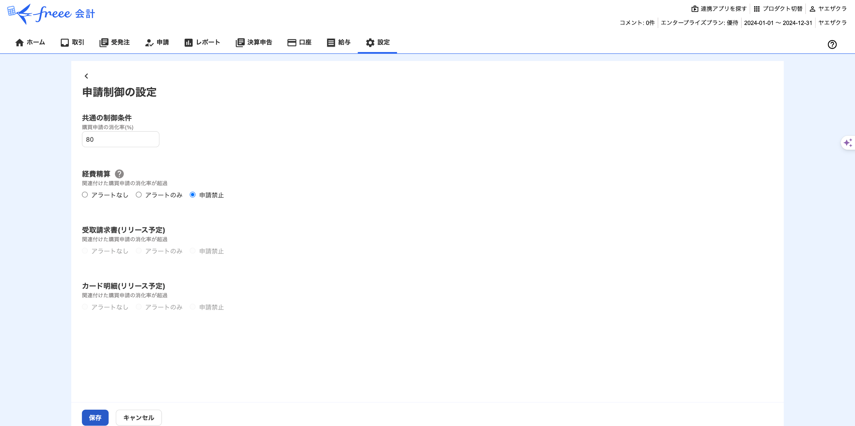Open the help question mark icon
Screen dimensions: 855x426
832,44
